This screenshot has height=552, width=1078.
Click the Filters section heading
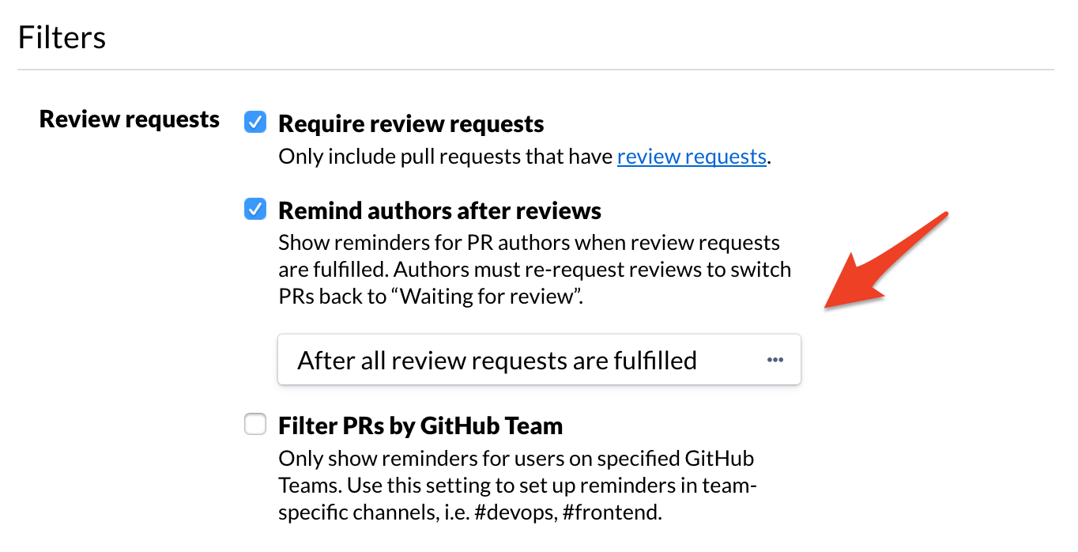pyautogui.click(x=62, y=36)
